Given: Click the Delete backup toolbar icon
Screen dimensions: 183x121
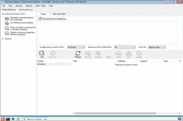Looking at the screenshot, I should 139,54.
